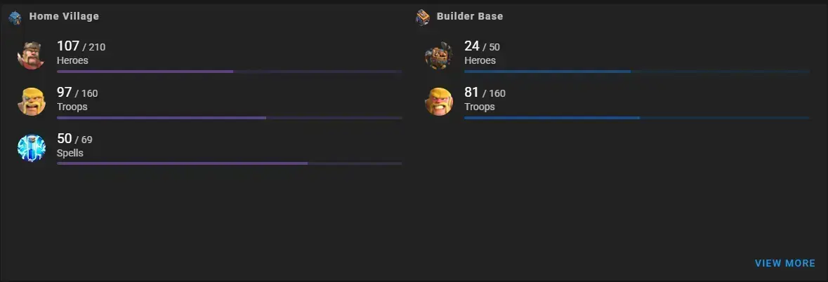Open the VIEW MORE link
The height and width of the screenshot is (282, 828).
pyautogui.click(x=784, y=263)
